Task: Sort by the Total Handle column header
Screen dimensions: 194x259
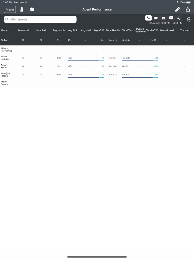Action: [113, 30]
